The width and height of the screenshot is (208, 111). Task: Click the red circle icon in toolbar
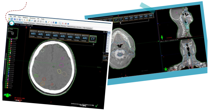[63, 23]
